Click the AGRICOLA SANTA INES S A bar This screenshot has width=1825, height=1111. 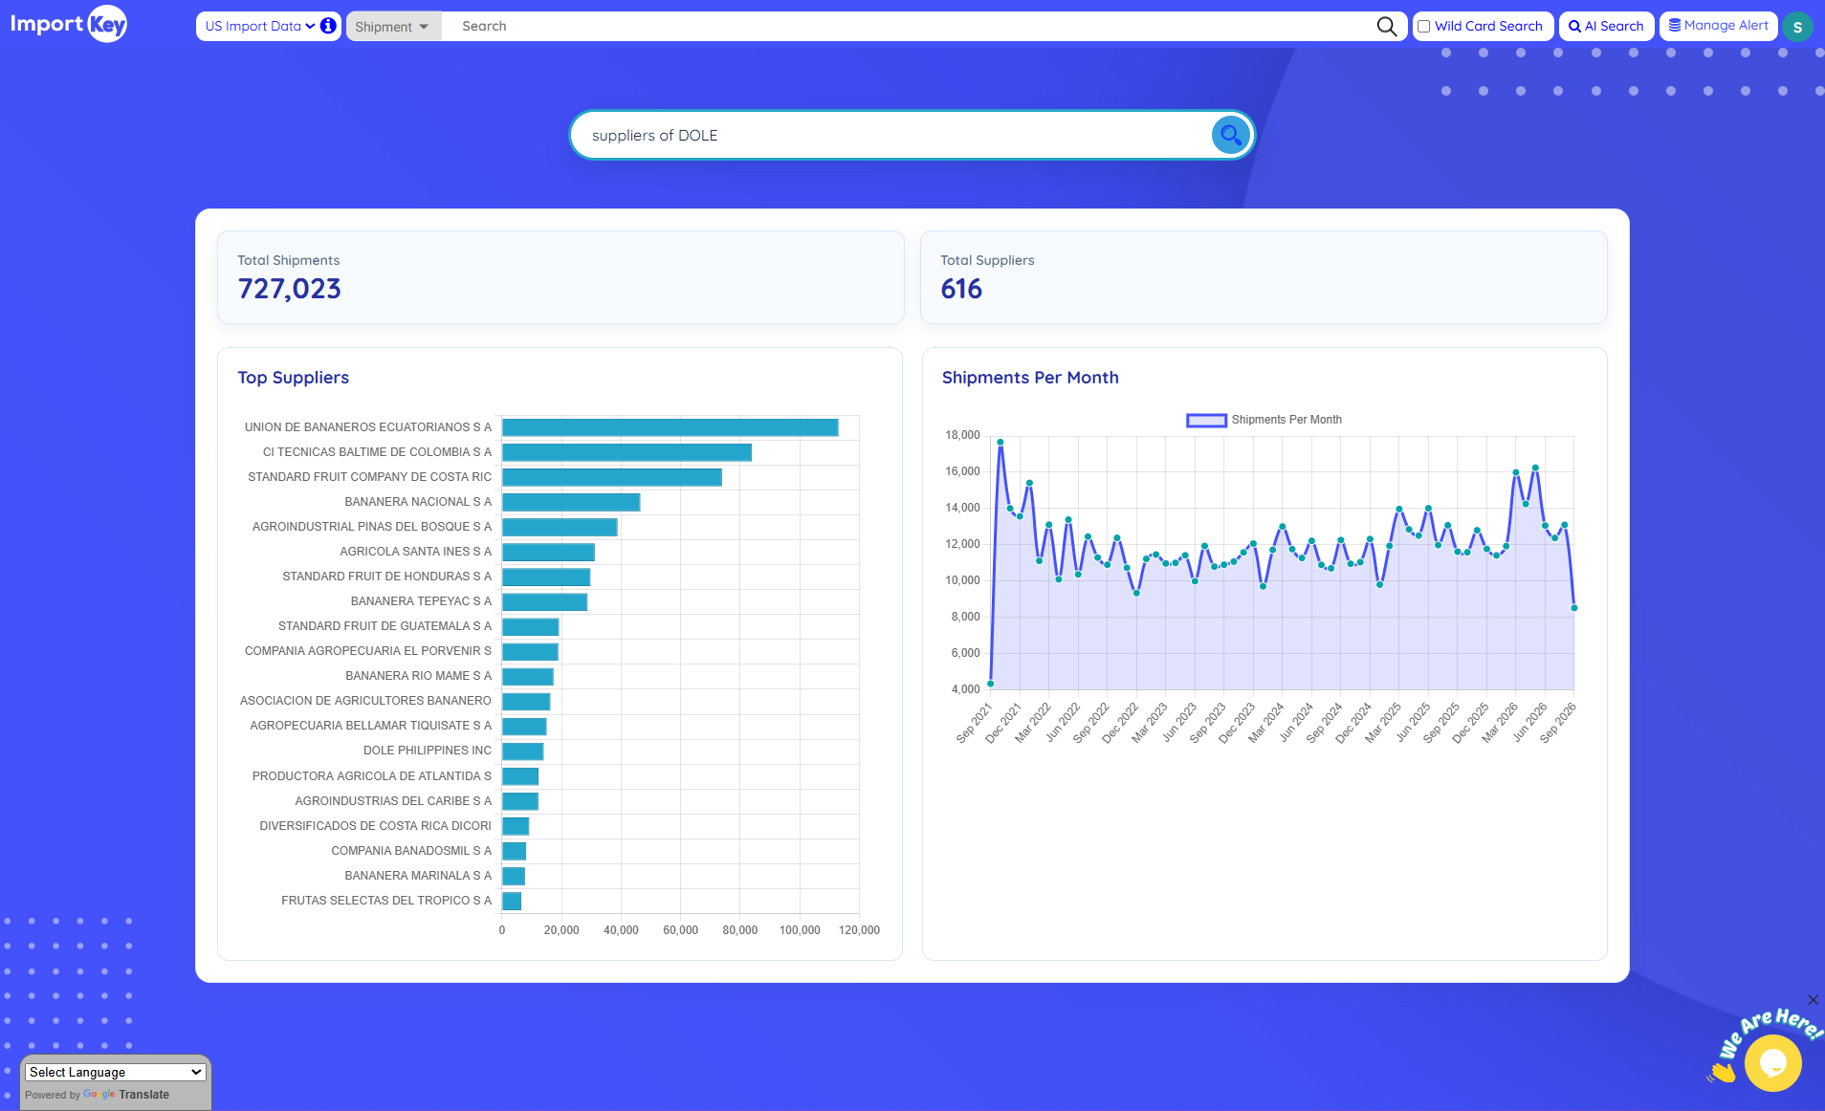tap(548, 552)
